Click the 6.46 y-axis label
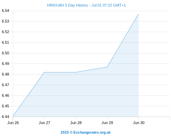Screen dimensions: 171x138 (x=6, y=96)
